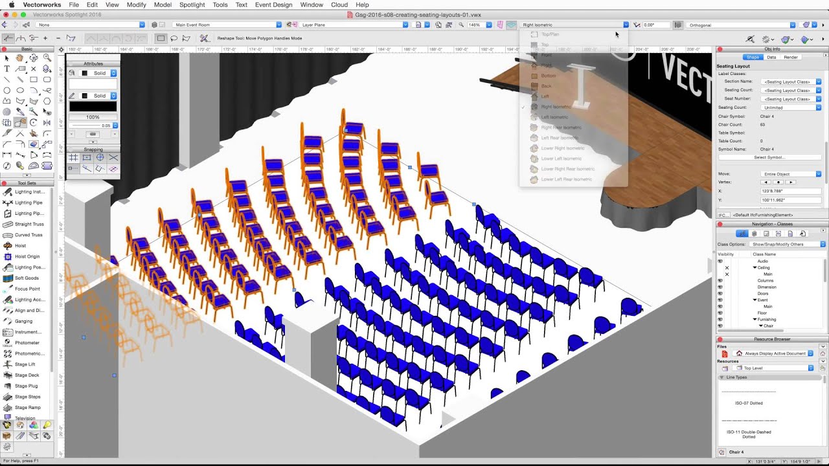
Task: Toggle visibility of the Columns class
Action: [x=720, y=280]
